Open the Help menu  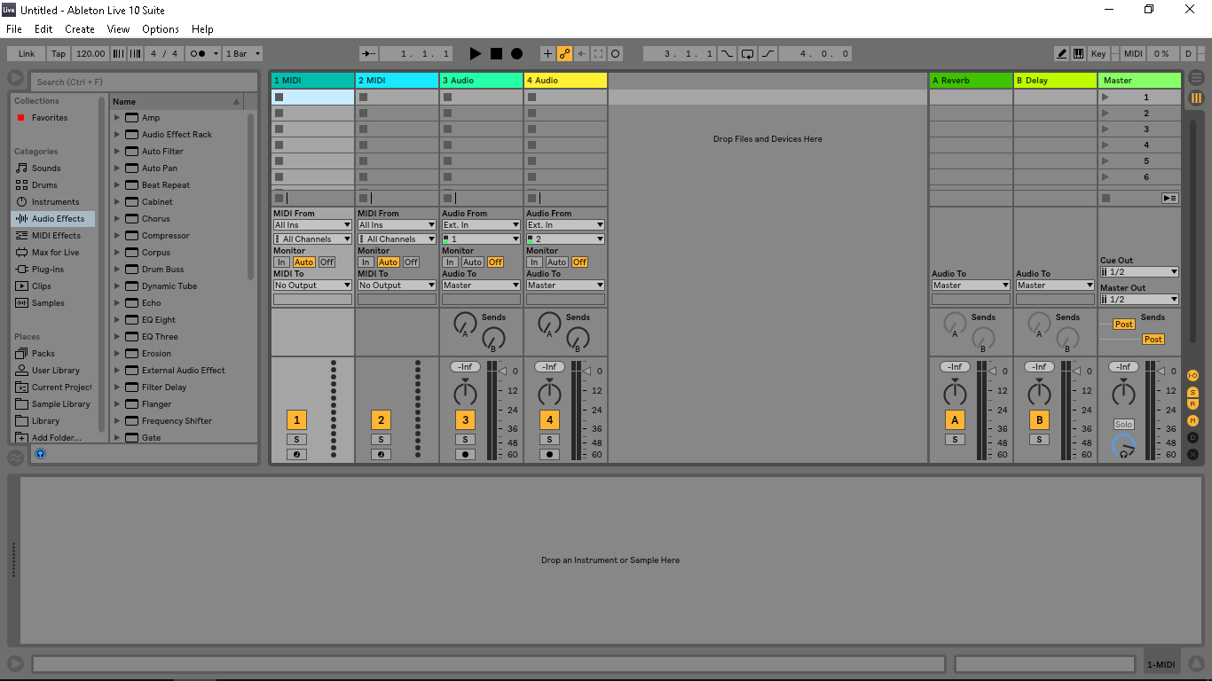[x=202, y=29]
